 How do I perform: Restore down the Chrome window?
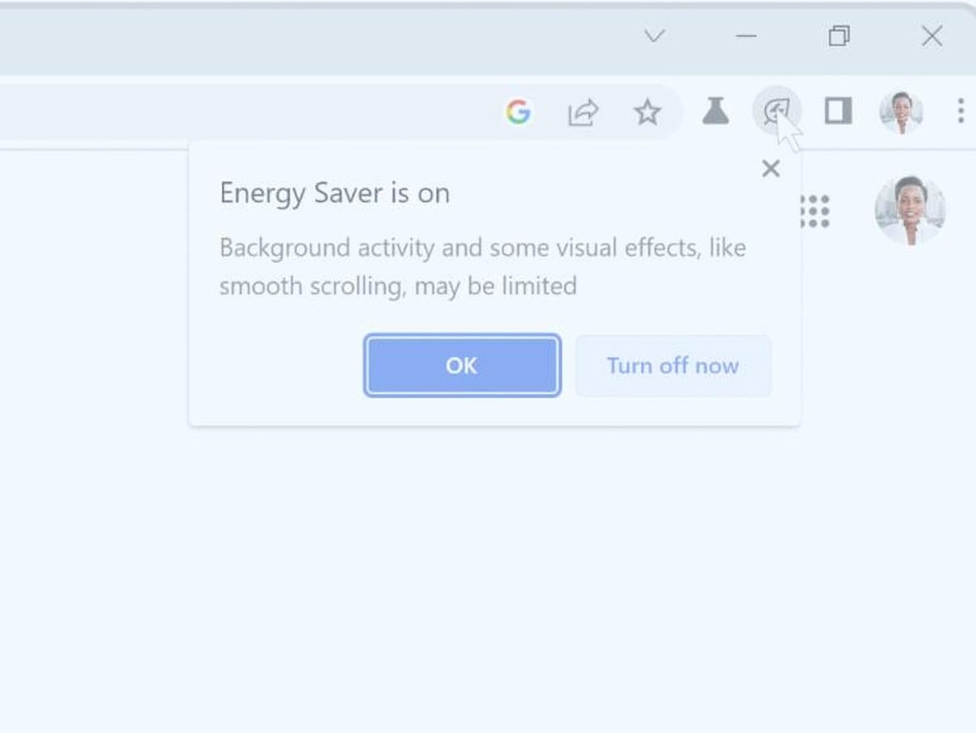click(839, 37)
